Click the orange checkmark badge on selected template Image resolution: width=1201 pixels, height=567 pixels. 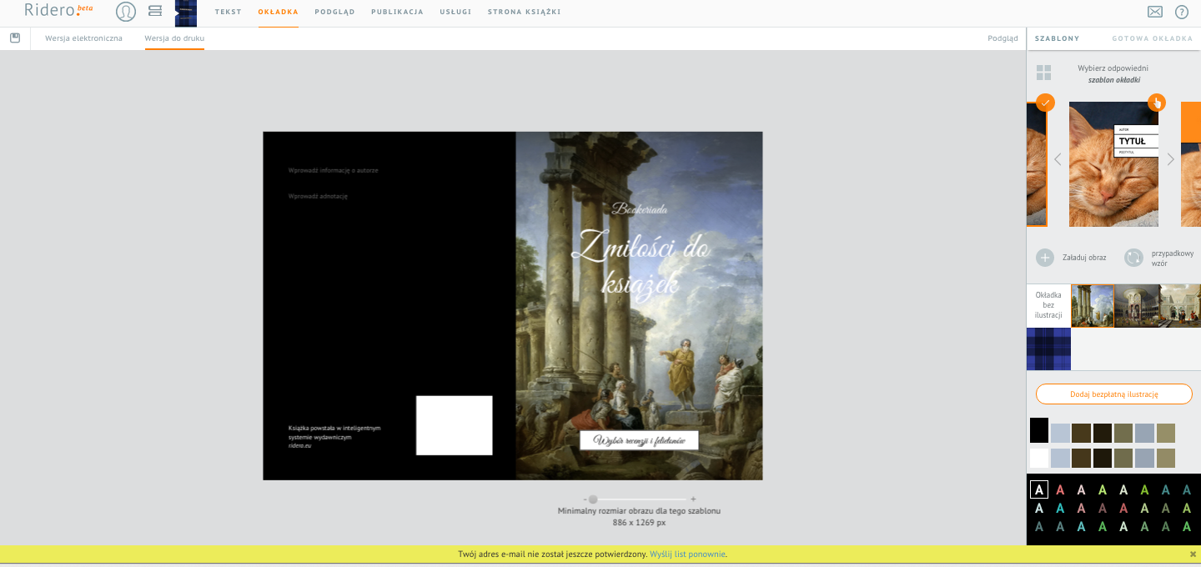(x=1045, y=103)
